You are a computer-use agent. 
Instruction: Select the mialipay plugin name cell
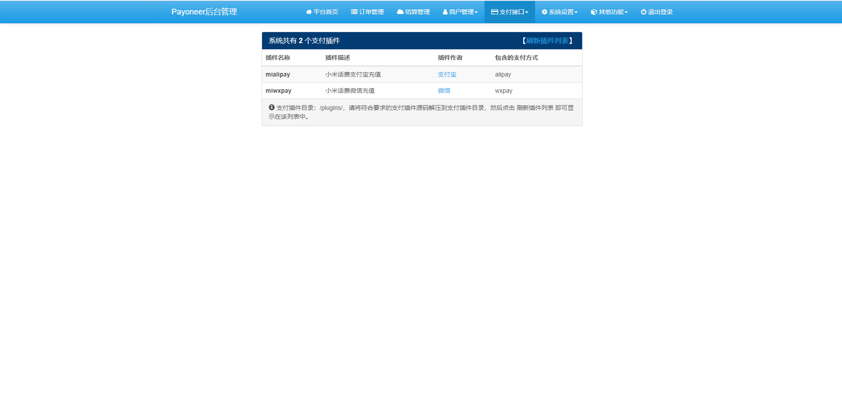(x=277, y=74)
